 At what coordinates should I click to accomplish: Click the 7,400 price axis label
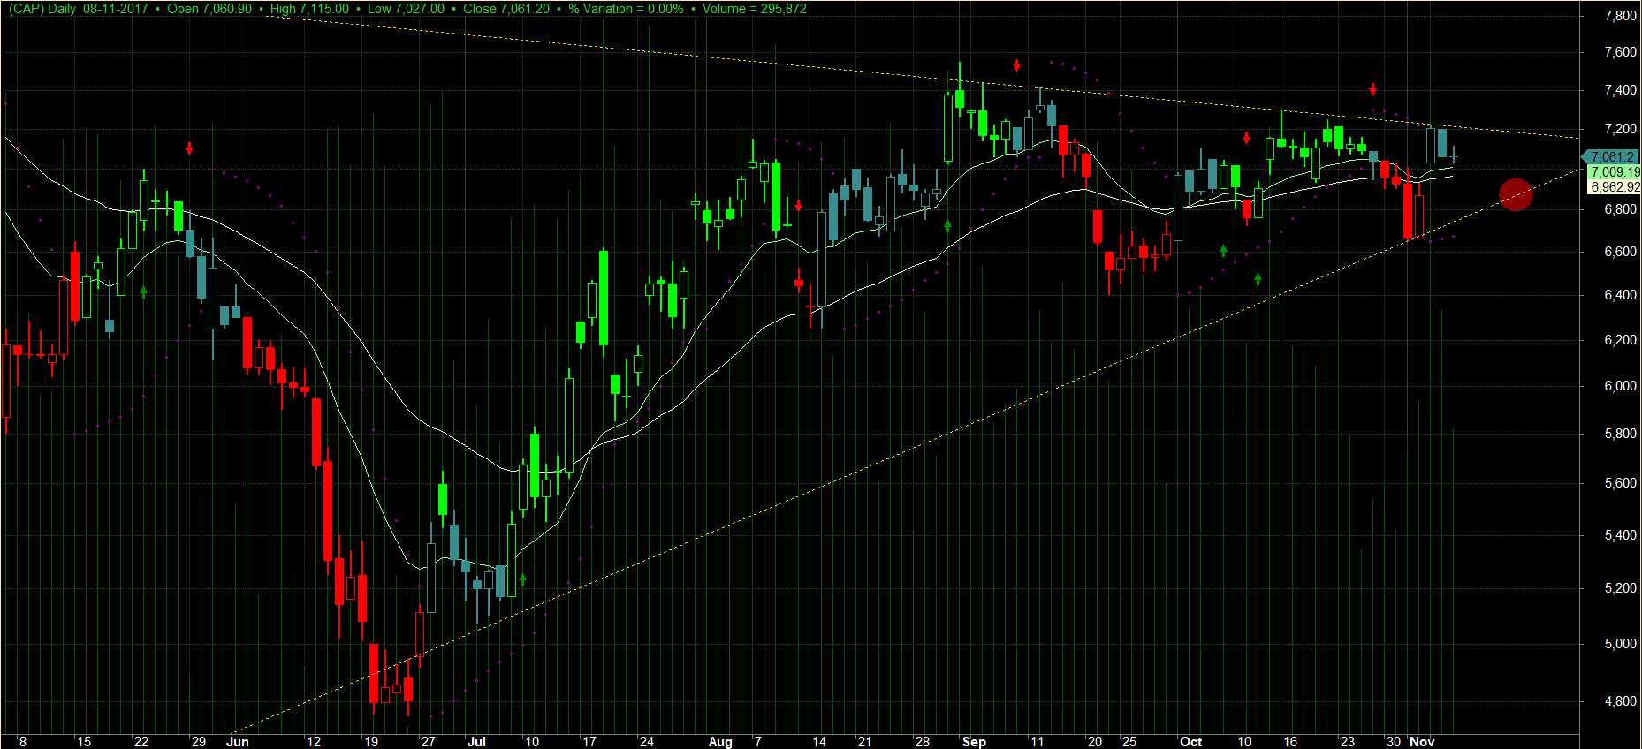1620,90
